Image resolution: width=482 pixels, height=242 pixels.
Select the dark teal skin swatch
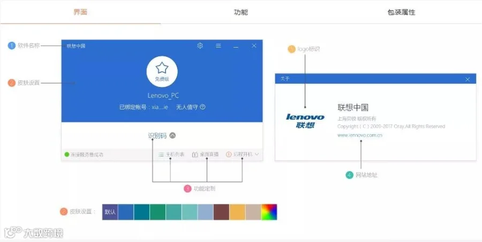click(142, 212)
